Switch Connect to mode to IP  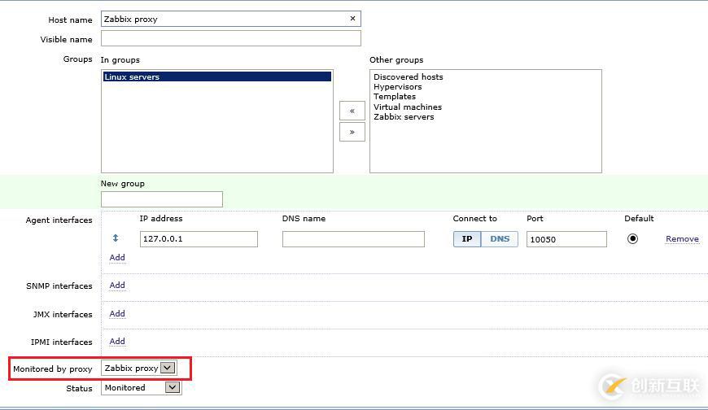pyautogui.click(x=467, y=239)
